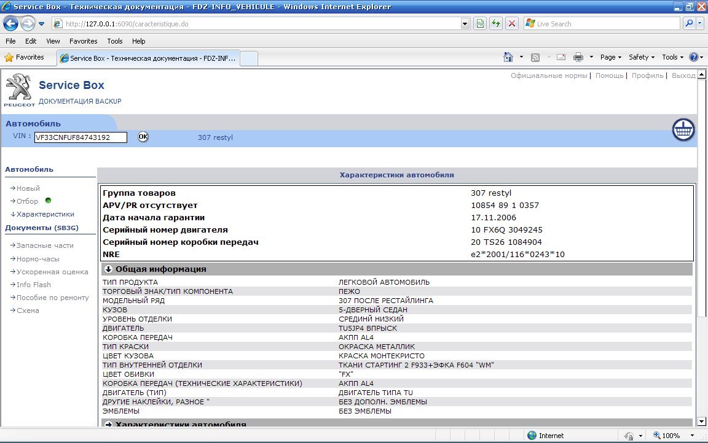Open Официальные нормы link

pyautogui.click(x=549, y=75)
